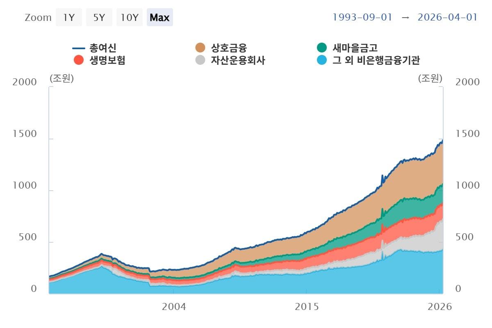Click the red 생명보험 legend circle
Screen dimensions: 492x328
(78, 60)
